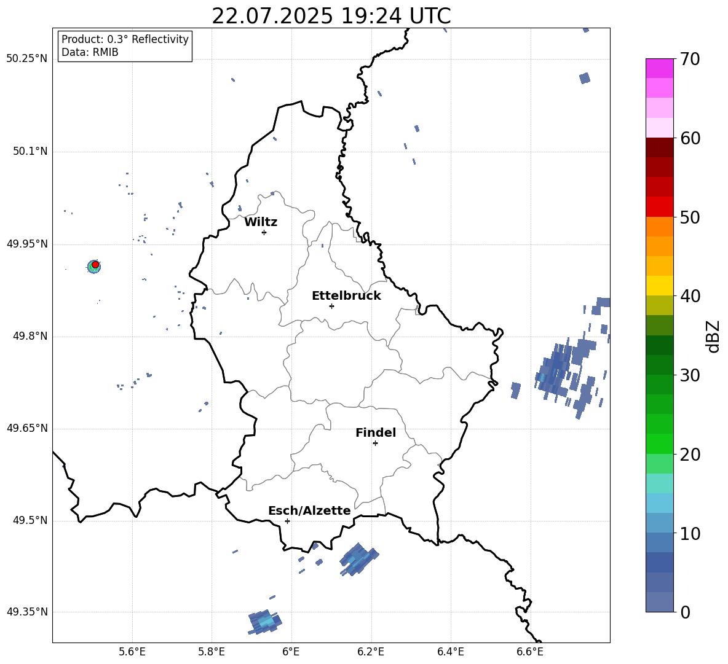This screenshot has width=728, height=664.
Task: Click the dBZ colorbar axis label
Action: 713,336
